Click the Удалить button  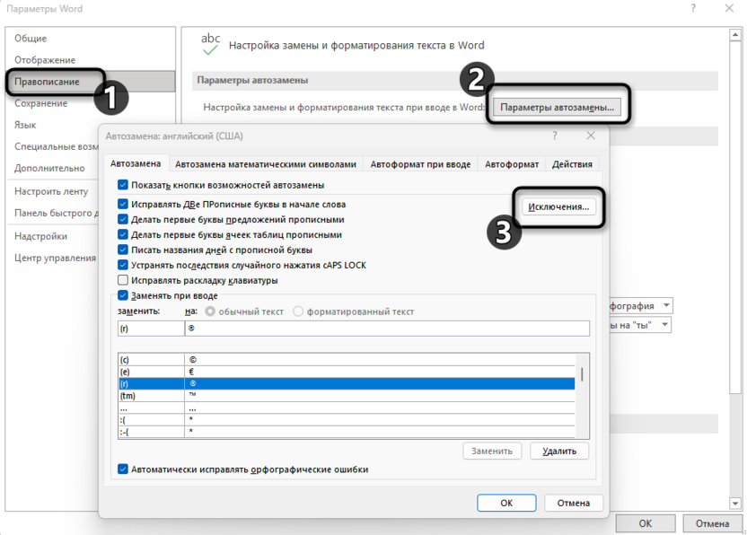pos(559,451)
